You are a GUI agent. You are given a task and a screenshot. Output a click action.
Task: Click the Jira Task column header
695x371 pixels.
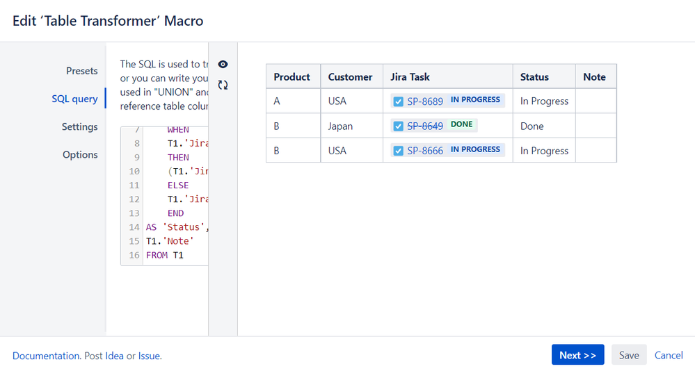(410, 77)
